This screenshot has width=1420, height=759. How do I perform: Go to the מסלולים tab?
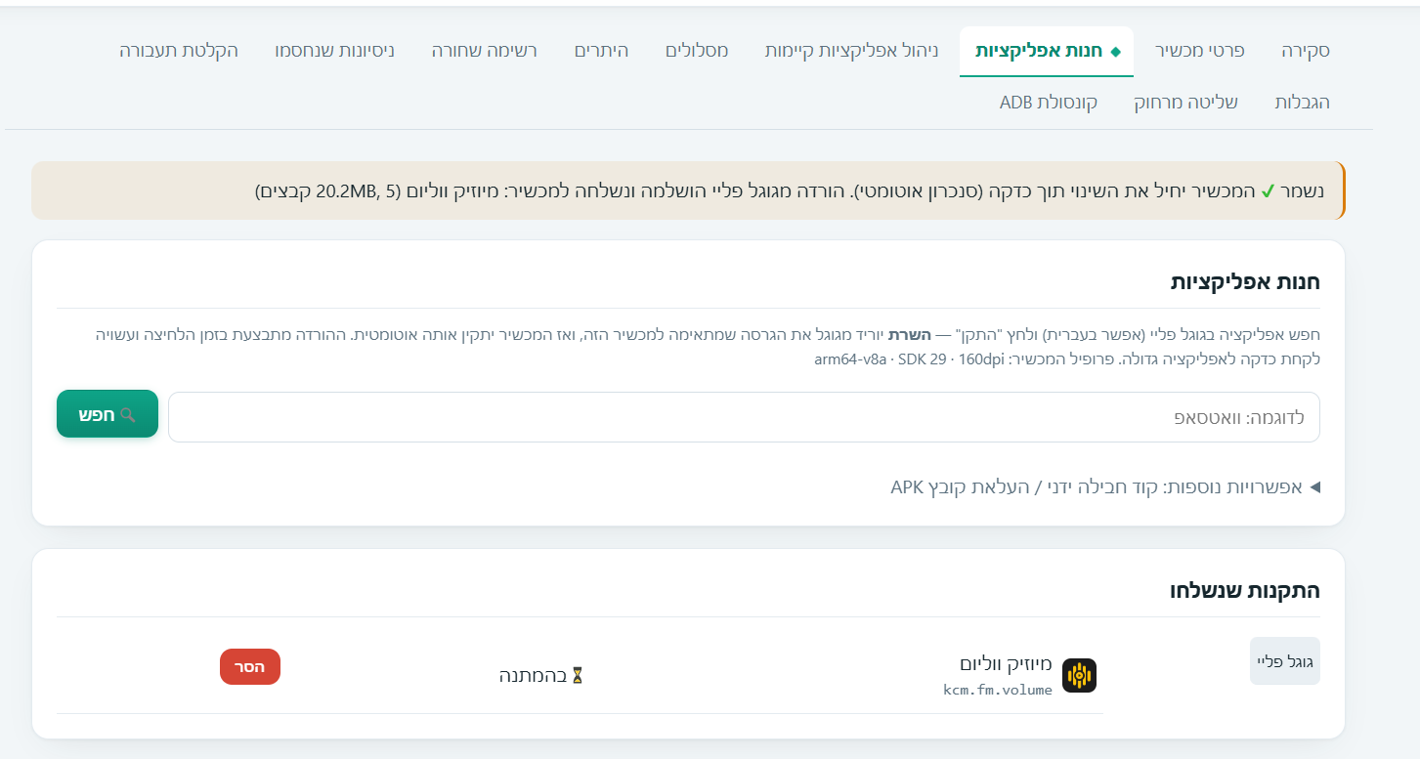(x=697, y=51)
